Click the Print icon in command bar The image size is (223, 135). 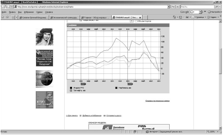point(187,17)
